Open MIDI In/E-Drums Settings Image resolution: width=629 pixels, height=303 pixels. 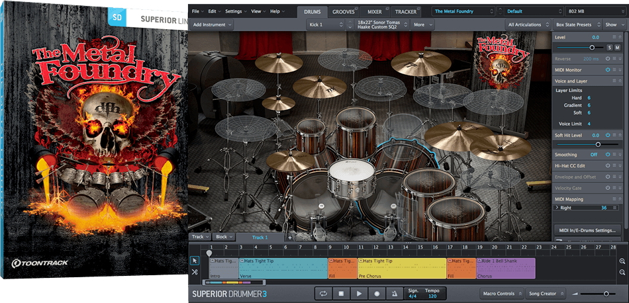tap(588, 230)
